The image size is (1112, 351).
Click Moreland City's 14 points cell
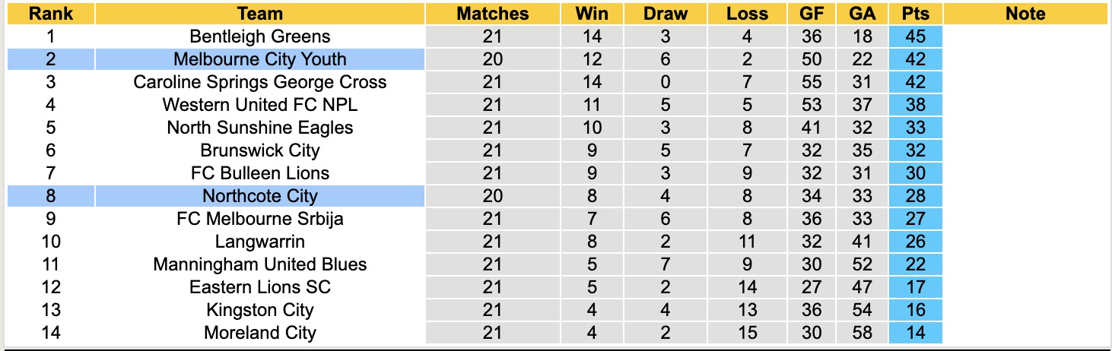pos(915,333)
